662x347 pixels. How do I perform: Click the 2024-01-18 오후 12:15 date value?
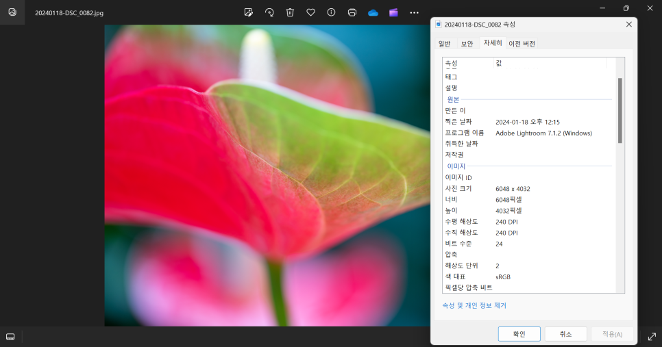[527, 122]
